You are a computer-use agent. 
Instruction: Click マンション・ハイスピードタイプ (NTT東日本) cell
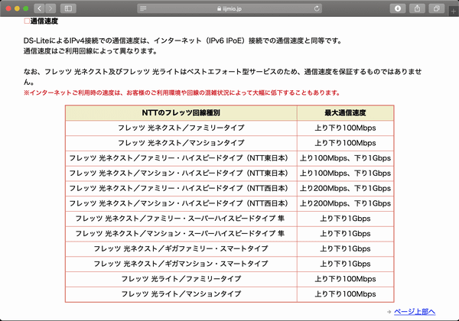pos(181,173)
